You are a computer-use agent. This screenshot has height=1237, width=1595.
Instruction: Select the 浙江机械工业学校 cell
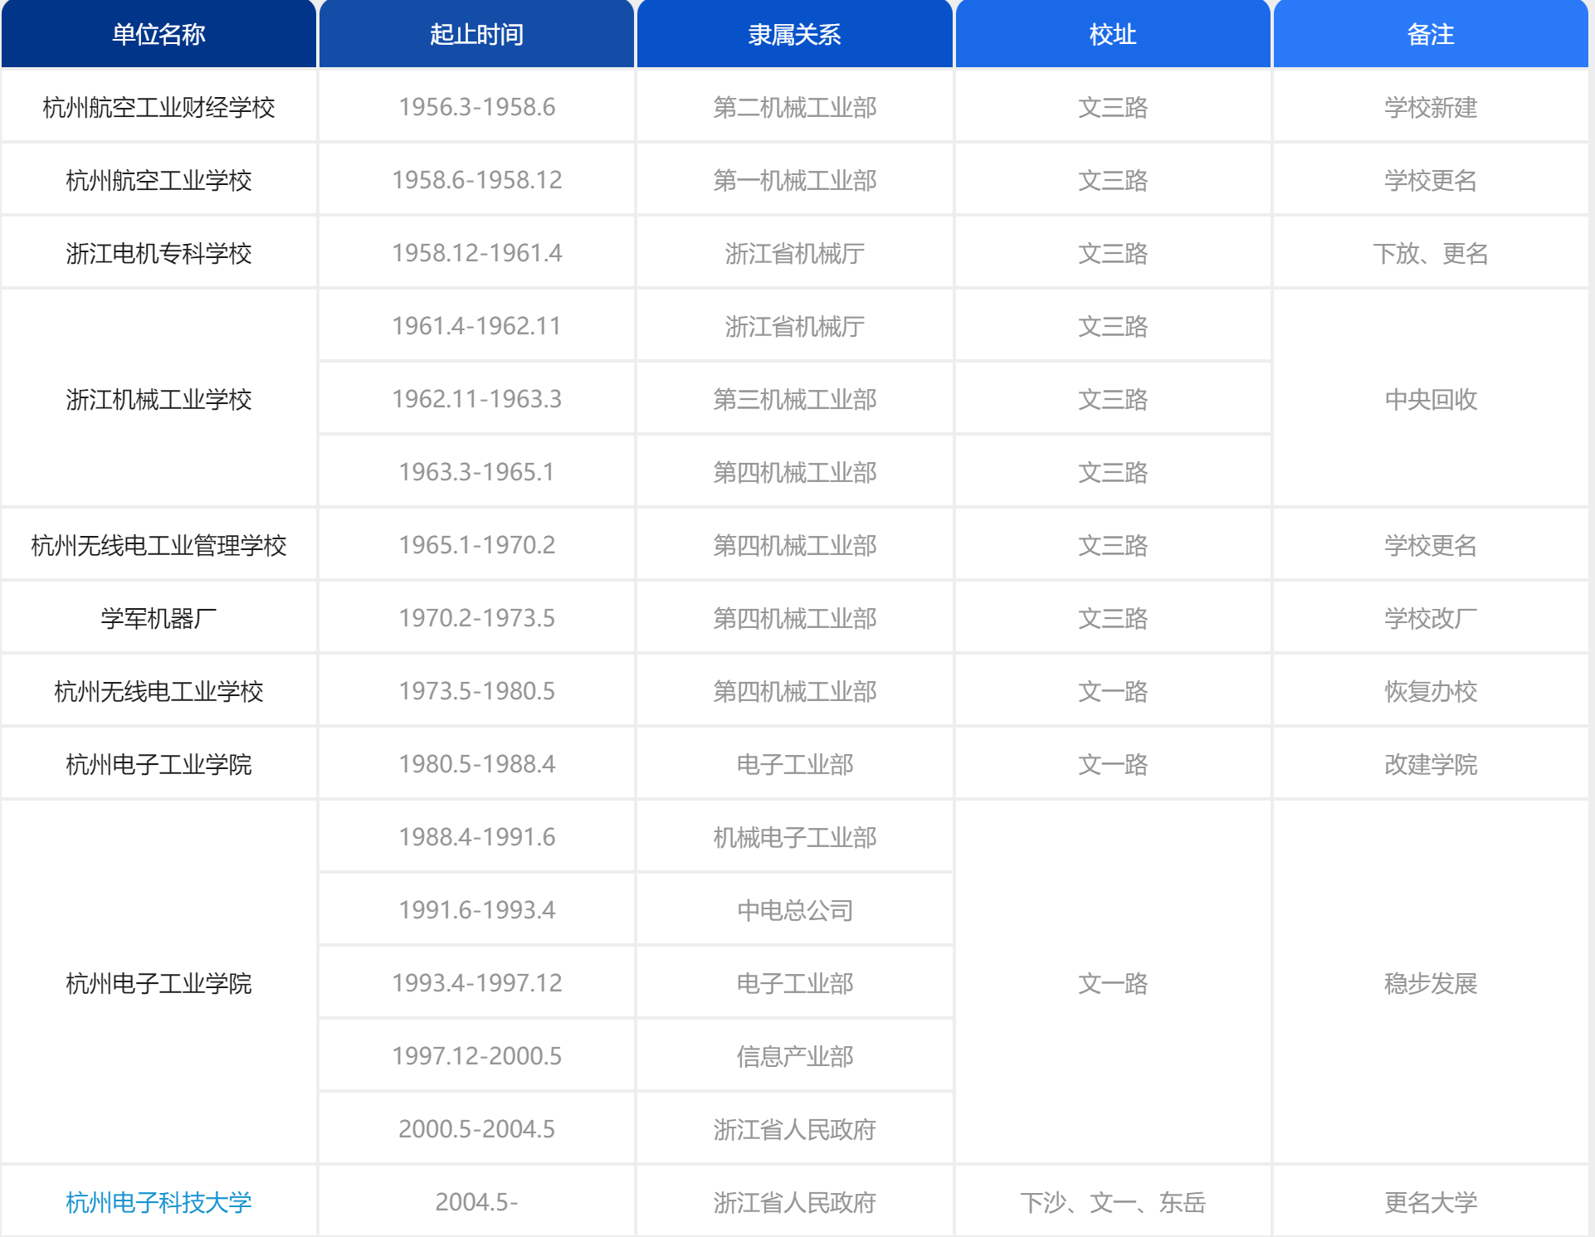[x=158, y=398]
